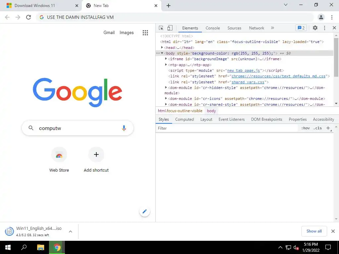Open the Event Listeners tab

pos(231,119)
